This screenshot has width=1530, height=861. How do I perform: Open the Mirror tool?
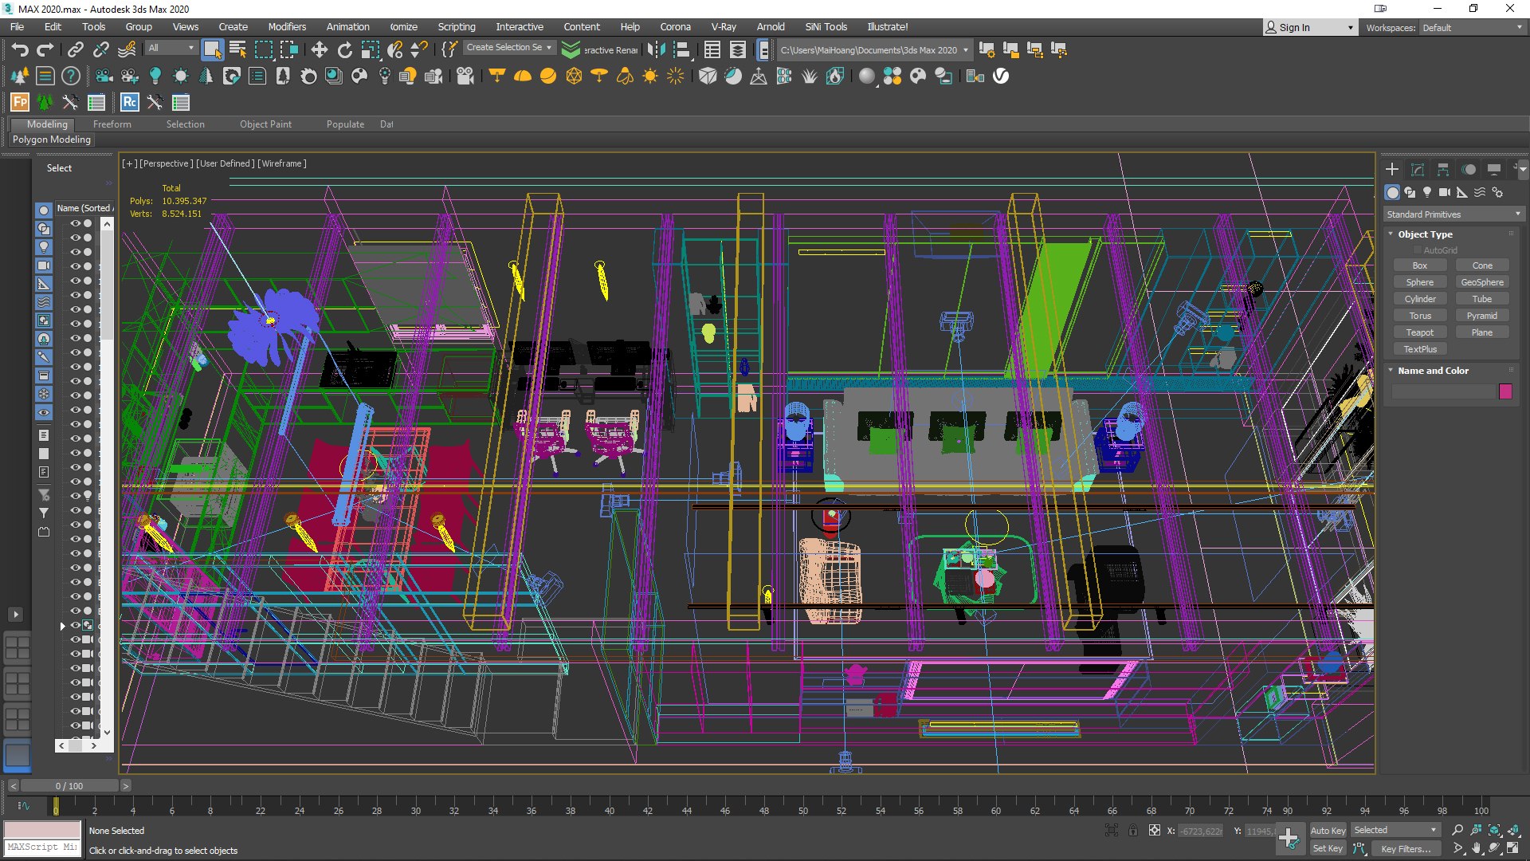pos(656,49)
